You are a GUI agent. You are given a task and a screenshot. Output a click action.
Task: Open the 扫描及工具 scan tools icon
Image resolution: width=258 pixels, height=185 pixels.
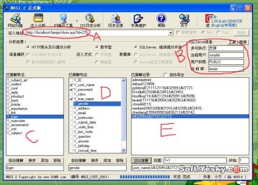pyautogui.click(x=63, y=21)
